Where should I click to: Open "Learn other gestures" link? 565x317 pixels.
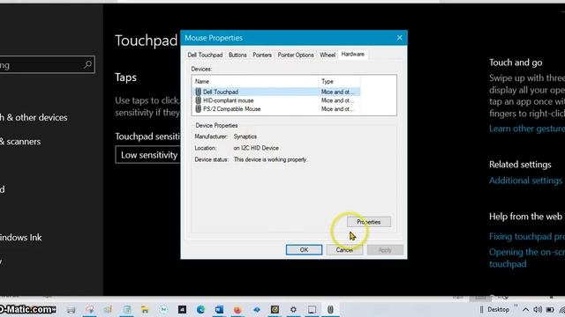(x=527, y=129)
